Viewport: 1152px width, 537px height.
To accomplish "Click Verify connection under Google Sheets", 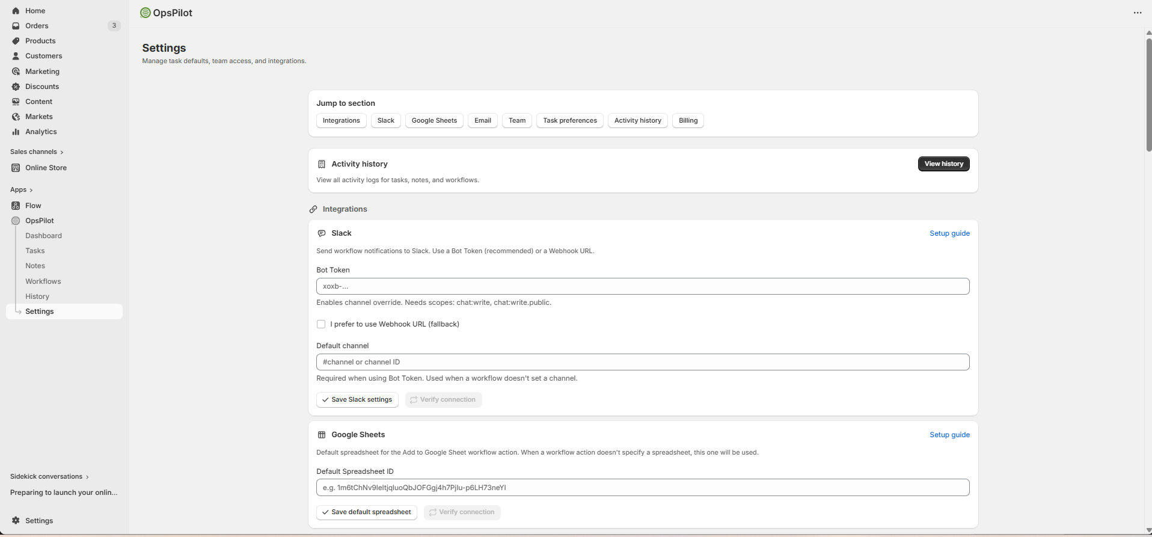I will pos(462,512).
